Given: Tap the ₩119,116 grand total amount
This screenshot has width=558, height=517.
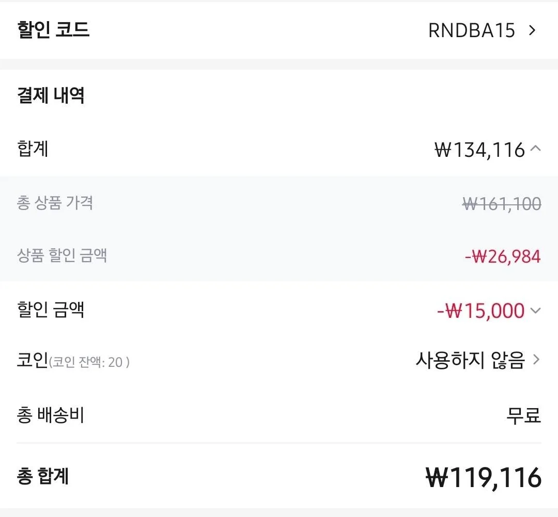Looking at the screenshot, I should click(484, 478).
